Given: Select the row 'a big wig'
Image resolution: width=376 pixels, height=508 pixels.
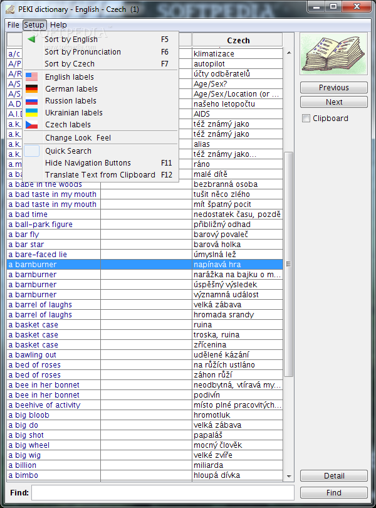Looking at the screenshot, I should pos(145,455).
